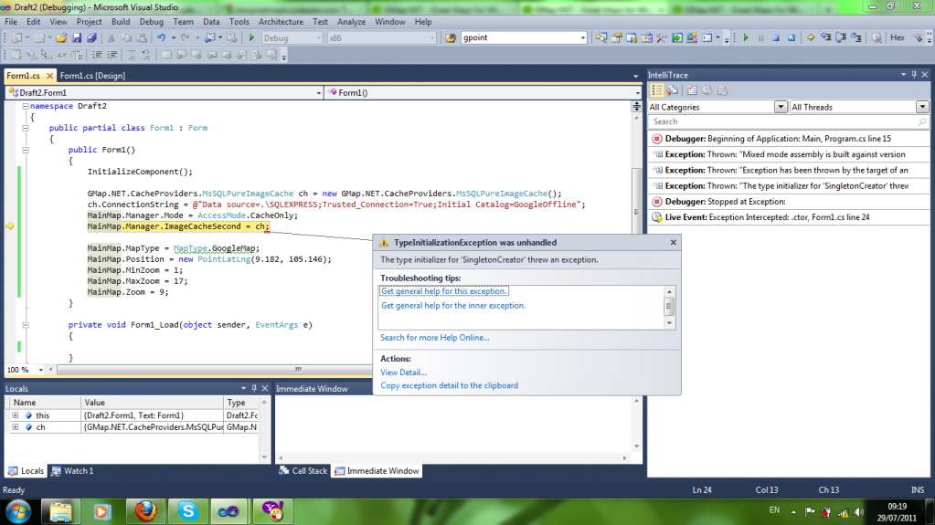This screenshot has height=525, width=935.
Task: Click the Undo arrow icon
Action: tap(161, 37)
